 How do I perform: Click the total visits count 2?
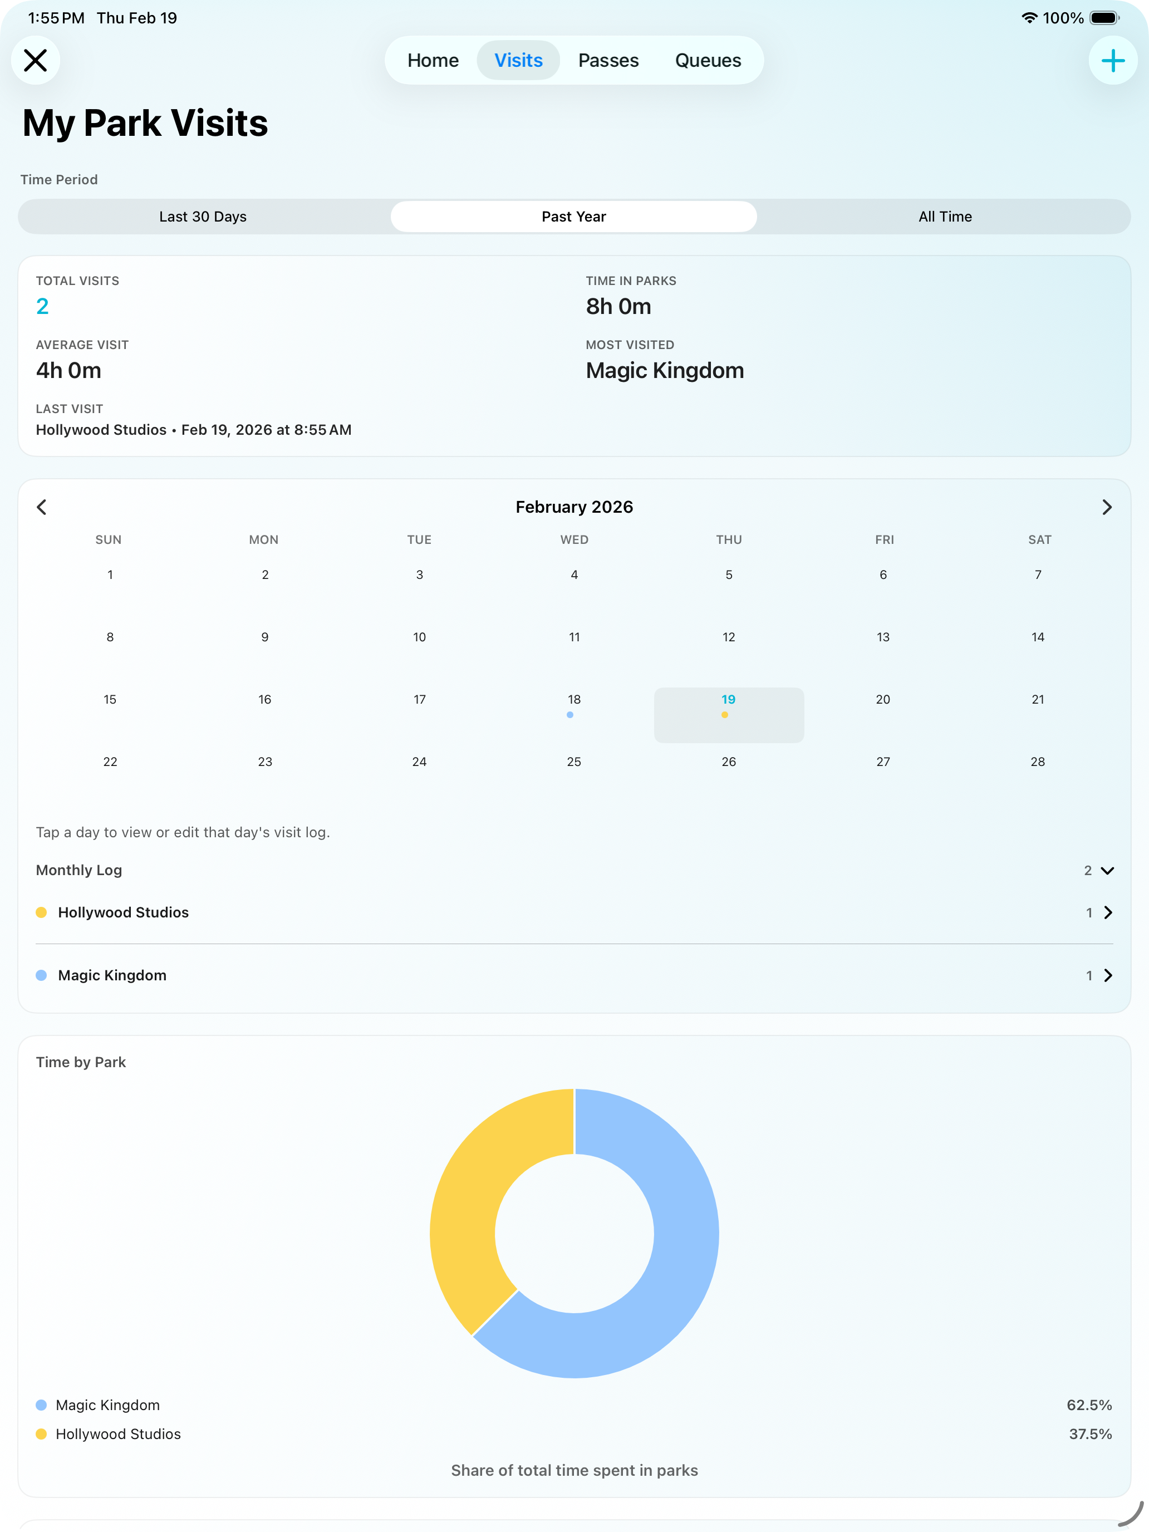42,306
